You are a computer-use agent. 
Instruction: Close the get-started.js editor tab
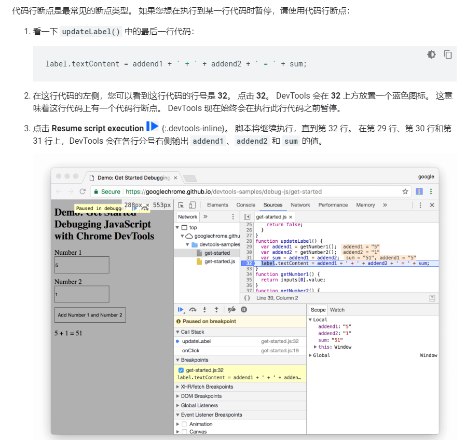point(291,217)
